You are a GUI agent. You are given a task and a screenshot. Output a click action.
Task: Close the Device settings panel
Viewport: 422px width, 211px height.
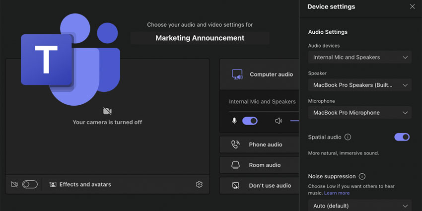(x=412, y=6)
